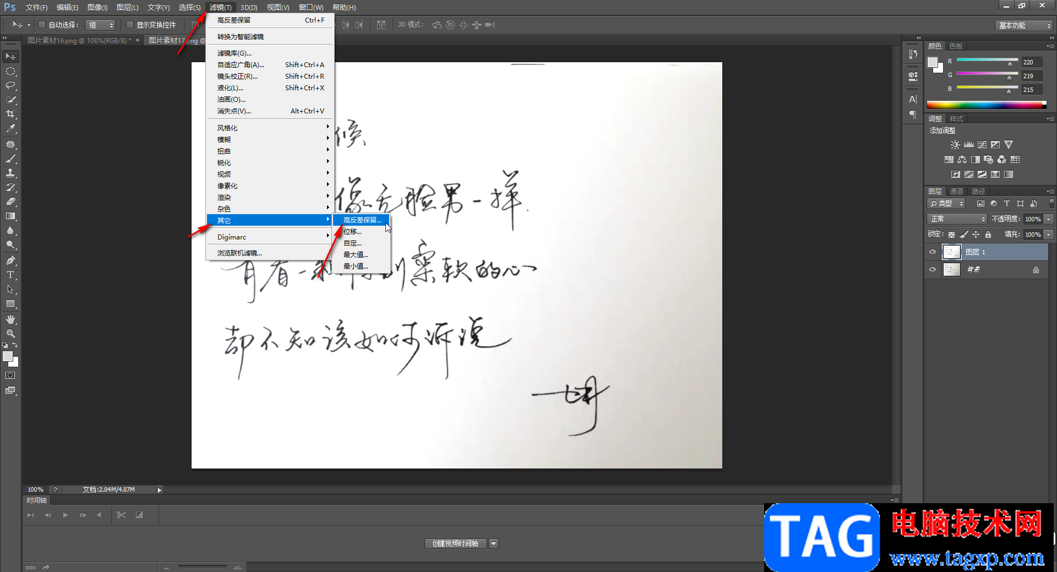Enable Auto-Select checkbox
The height and width of the screenshot is (572, 1057).
click(41, 25)
